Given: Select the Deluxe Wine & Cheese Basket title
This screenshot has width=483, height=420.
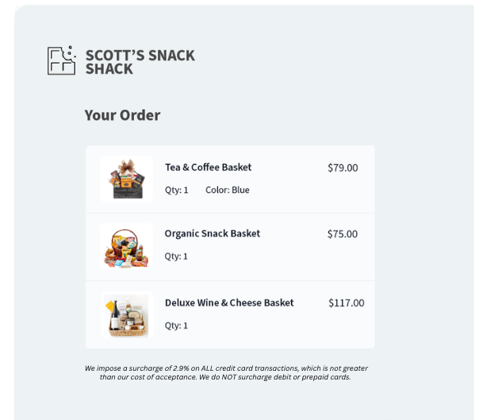Looking at the screenshot, I should [229, 302].
